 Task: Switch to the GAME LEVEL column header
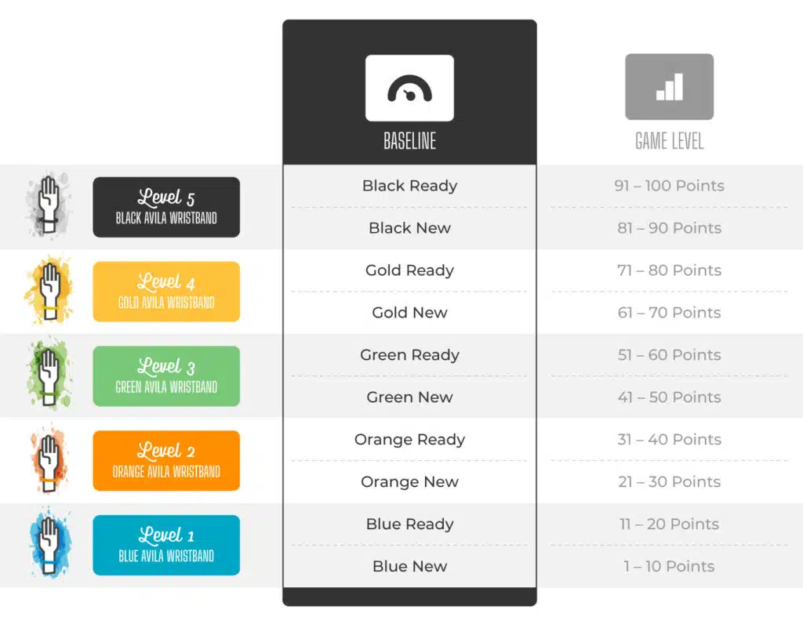click(670, 141)
